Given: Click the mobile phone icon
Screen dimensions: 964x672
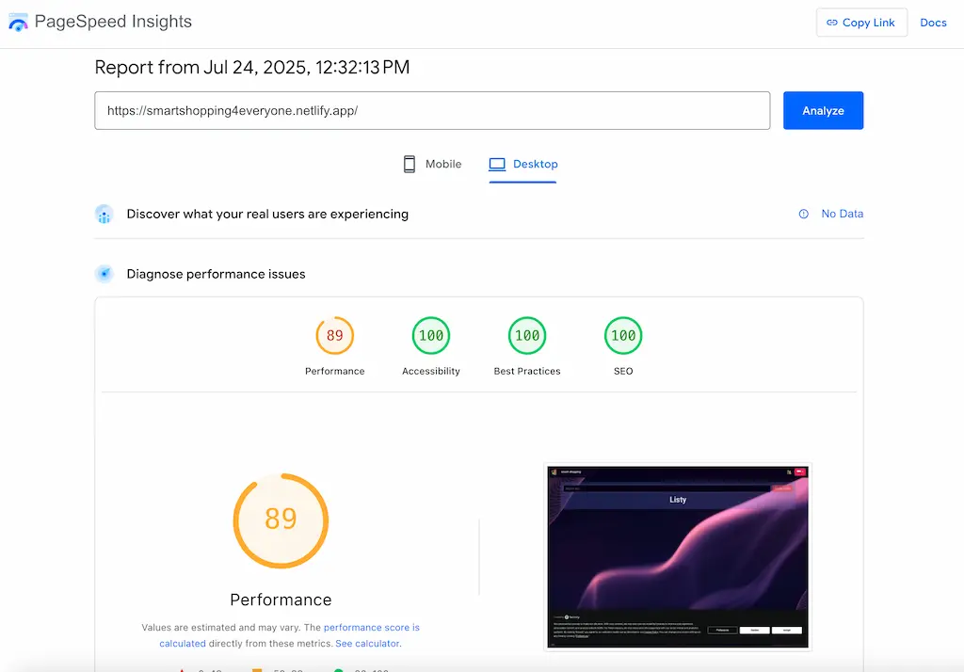Looking at the screenshot, I should (x=410, y=164).
